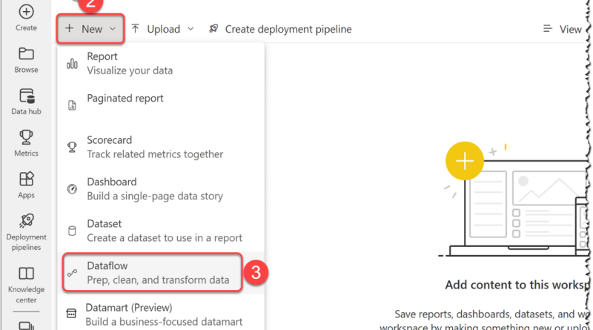The height and width of the screenshot is (330, 593).
Task: Expand the Upload dropdown chevron
Action: point(191,29)
